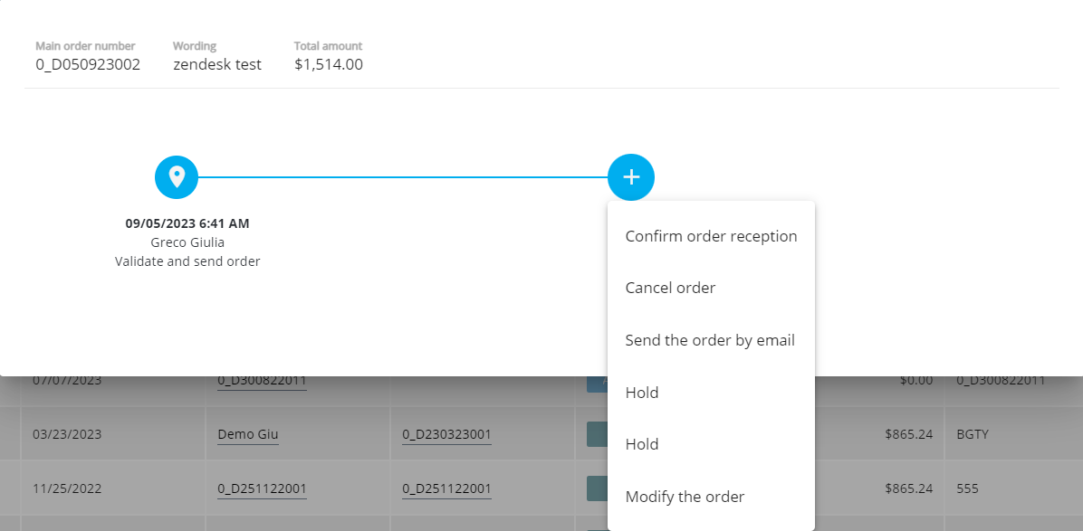The width and height of the screenshot is (1083, 531).
Task: Click the location pin timeline icon
Action: pos(177,176)
